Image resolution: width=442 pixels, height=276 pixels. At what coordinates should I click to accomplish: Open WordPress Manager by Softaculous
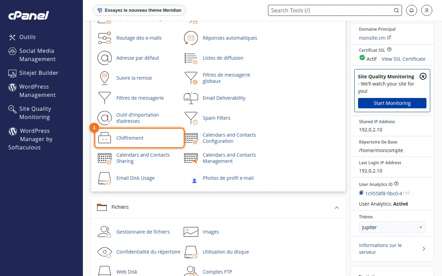30,139
